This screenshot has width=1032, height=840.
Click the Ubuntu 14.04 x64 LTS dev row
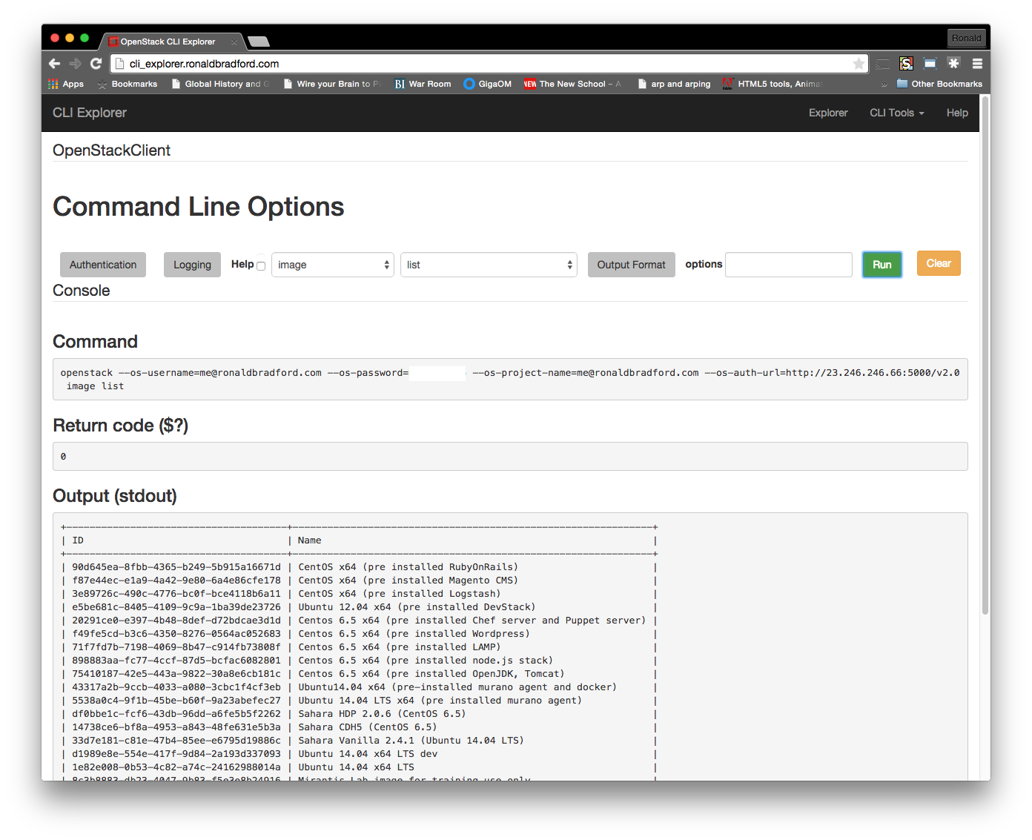point(359,754)
